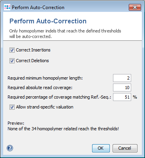Toggle the Correct Insertions checkbox
The height and width of the screenshot is (158, 145).
coord(12,50)
